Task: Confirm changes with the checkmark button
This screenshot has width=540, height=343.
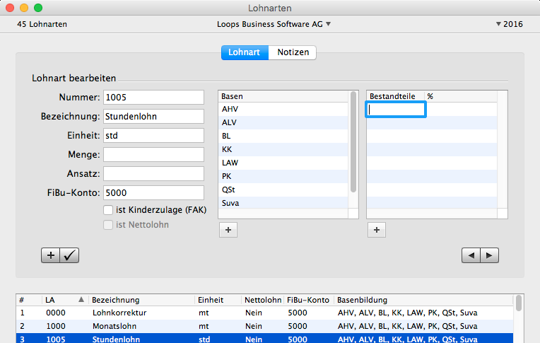Action: point(69,255)
